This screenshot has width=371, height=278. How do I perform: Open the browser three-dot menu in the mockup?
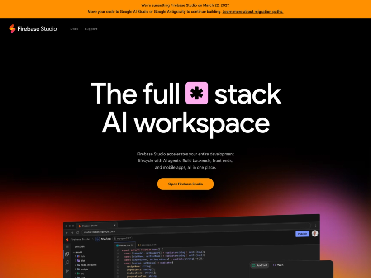[x=315, y=226]
